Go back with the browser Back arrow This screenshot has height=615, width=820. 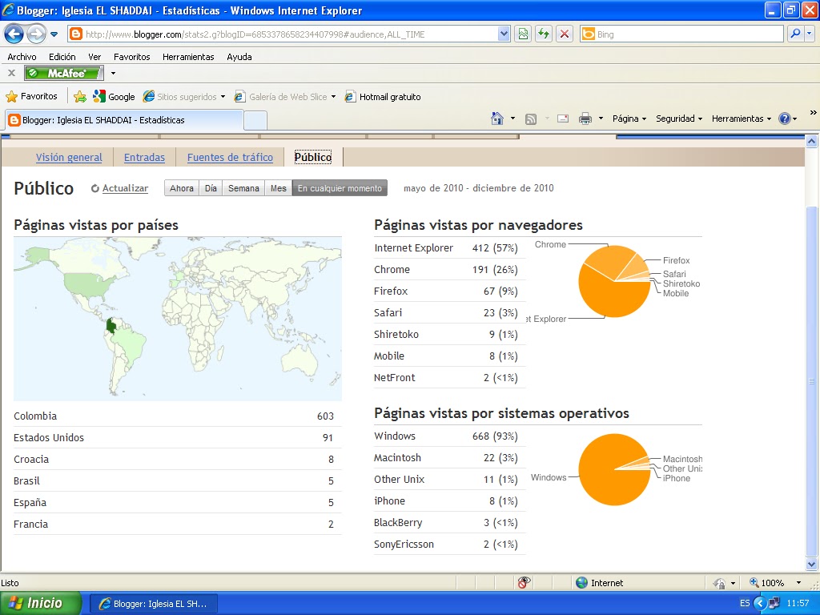[14, 34]
